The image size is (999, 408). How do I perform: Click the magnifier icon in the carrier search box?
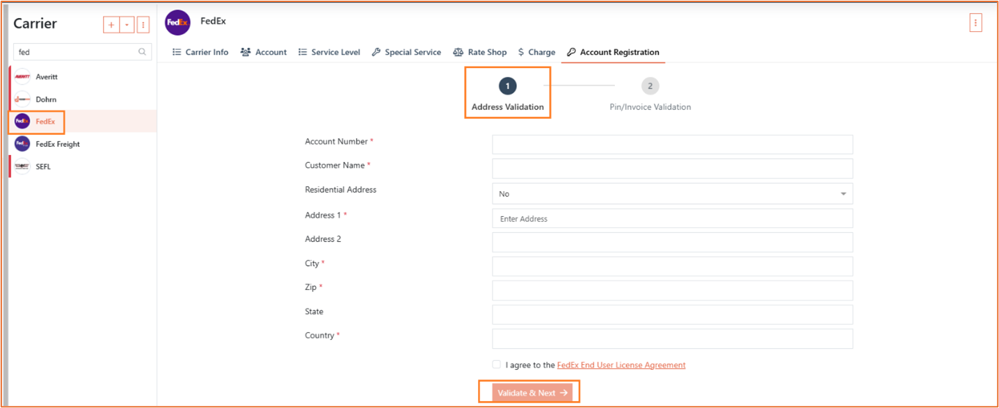click(x=142, y=51)
